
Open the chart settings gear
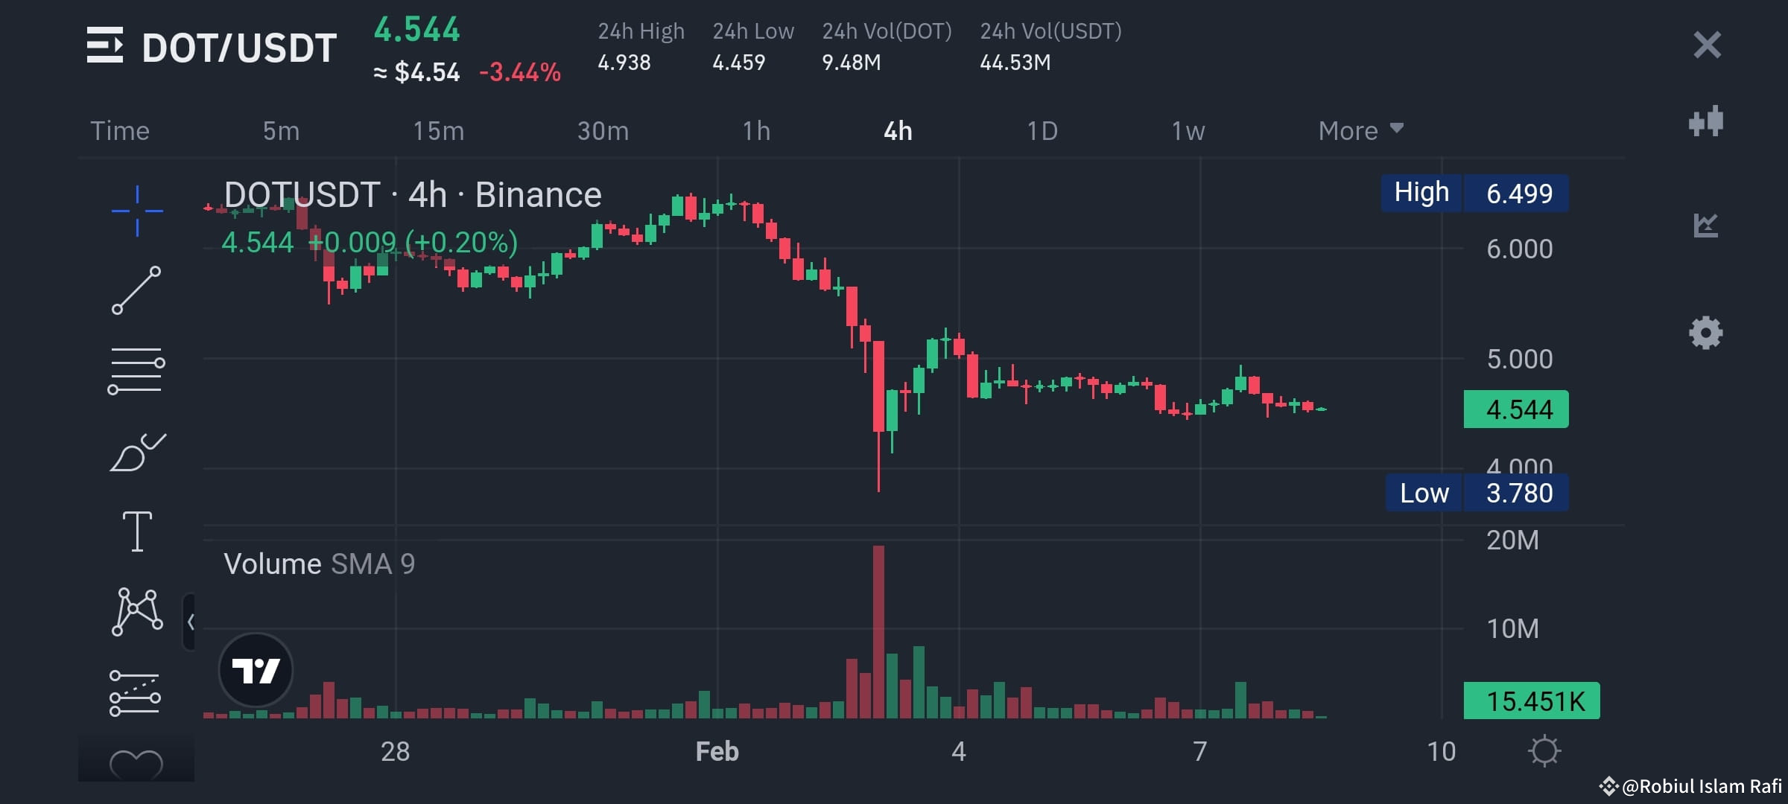pos(1708,335)
